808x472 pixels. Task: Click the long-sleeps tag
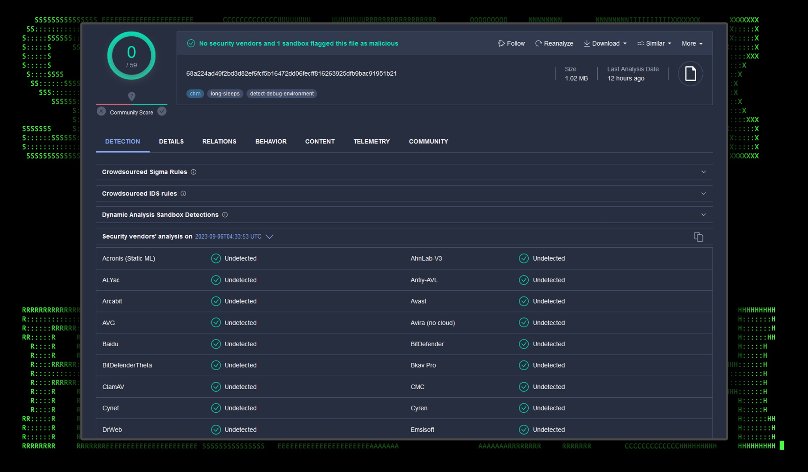225,94
